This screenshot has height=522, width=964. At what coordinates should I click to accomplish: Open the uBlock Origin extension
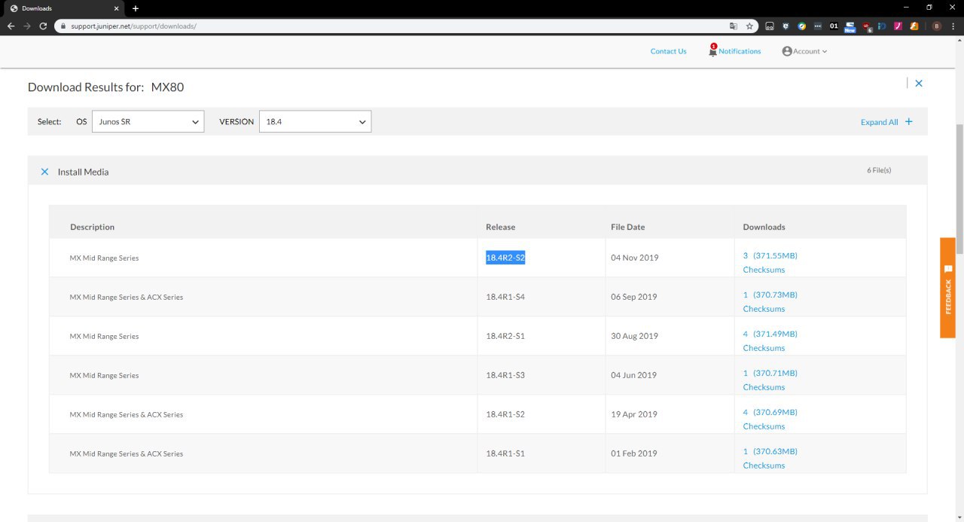tap(867, 26)
